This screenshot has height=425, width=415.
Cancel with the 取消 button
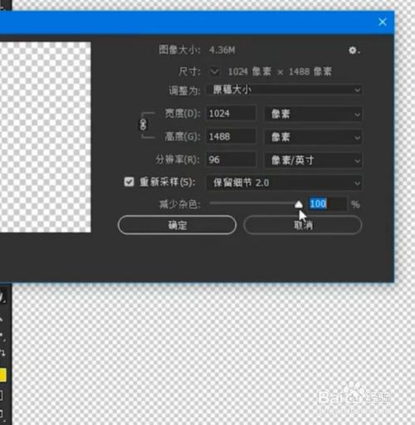click(303, 225)
